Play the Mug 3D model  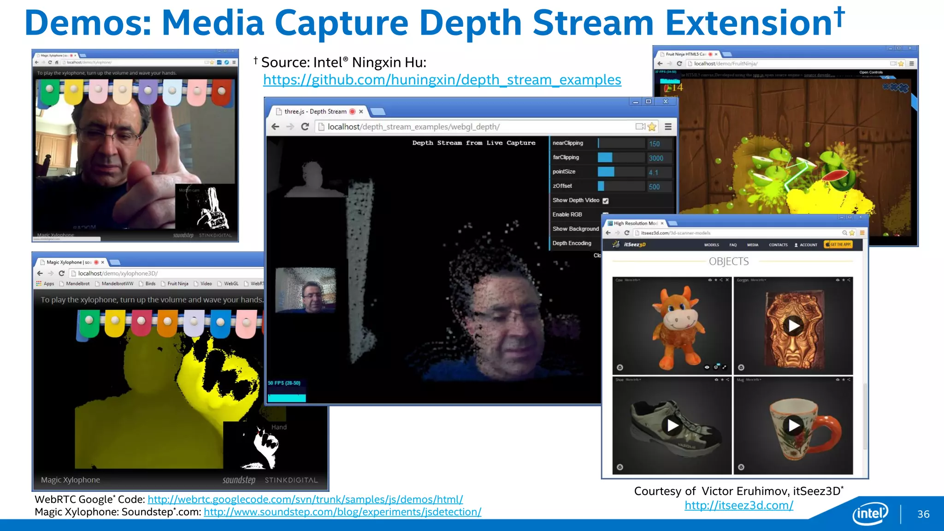click(x=793, y=425)
